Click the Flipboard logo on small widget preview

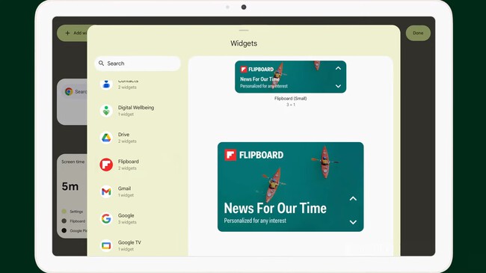(x=244, y=69)
